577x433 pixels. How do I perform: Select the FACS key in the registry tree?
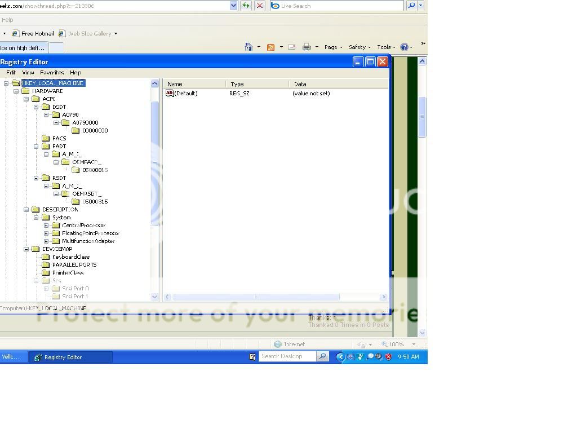(57, 138)
